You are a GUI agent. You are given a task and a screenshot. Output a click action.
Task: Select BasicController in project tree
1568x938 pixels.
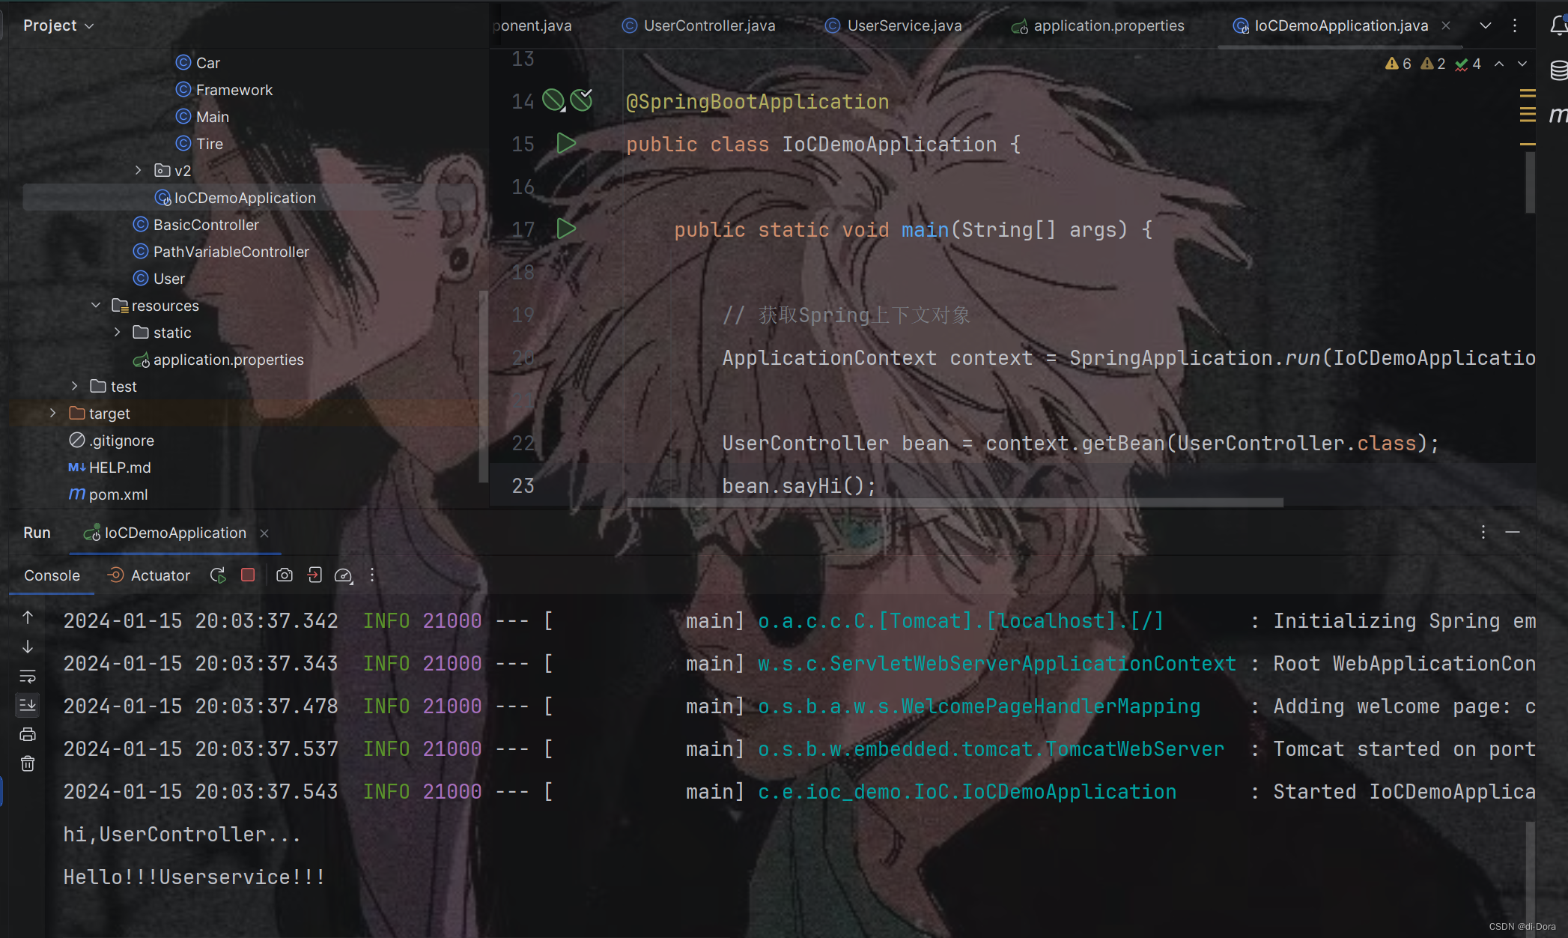[x=195, y=224]
